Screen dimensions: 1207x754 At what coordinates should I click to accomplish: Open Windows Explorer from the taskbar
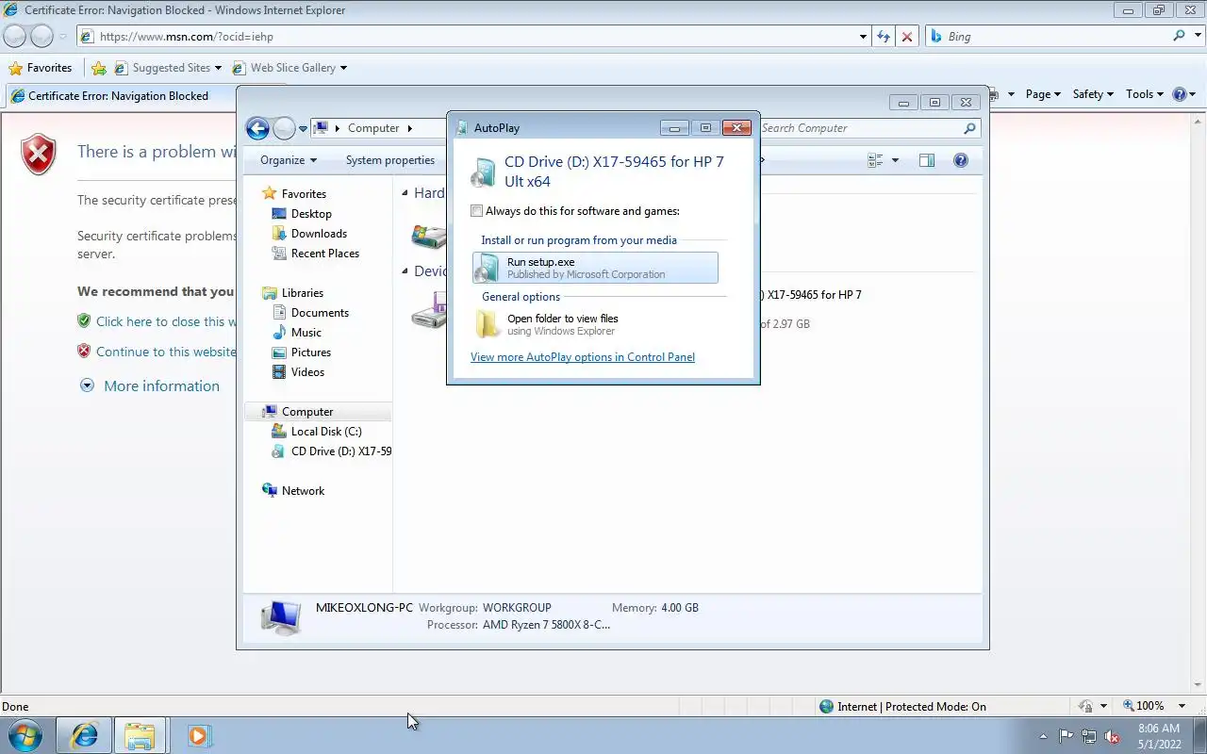point(140,735)
